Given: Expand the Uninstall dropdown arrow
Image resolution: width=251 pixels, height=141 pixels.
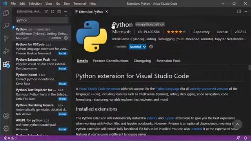Looking at the screenshot, I should (144, 47).
